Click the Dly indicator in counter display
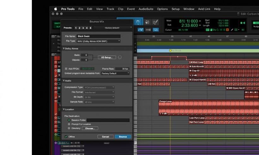Viewport: 259px width, 155px height. pyautogui.click(x=214, y=30)
